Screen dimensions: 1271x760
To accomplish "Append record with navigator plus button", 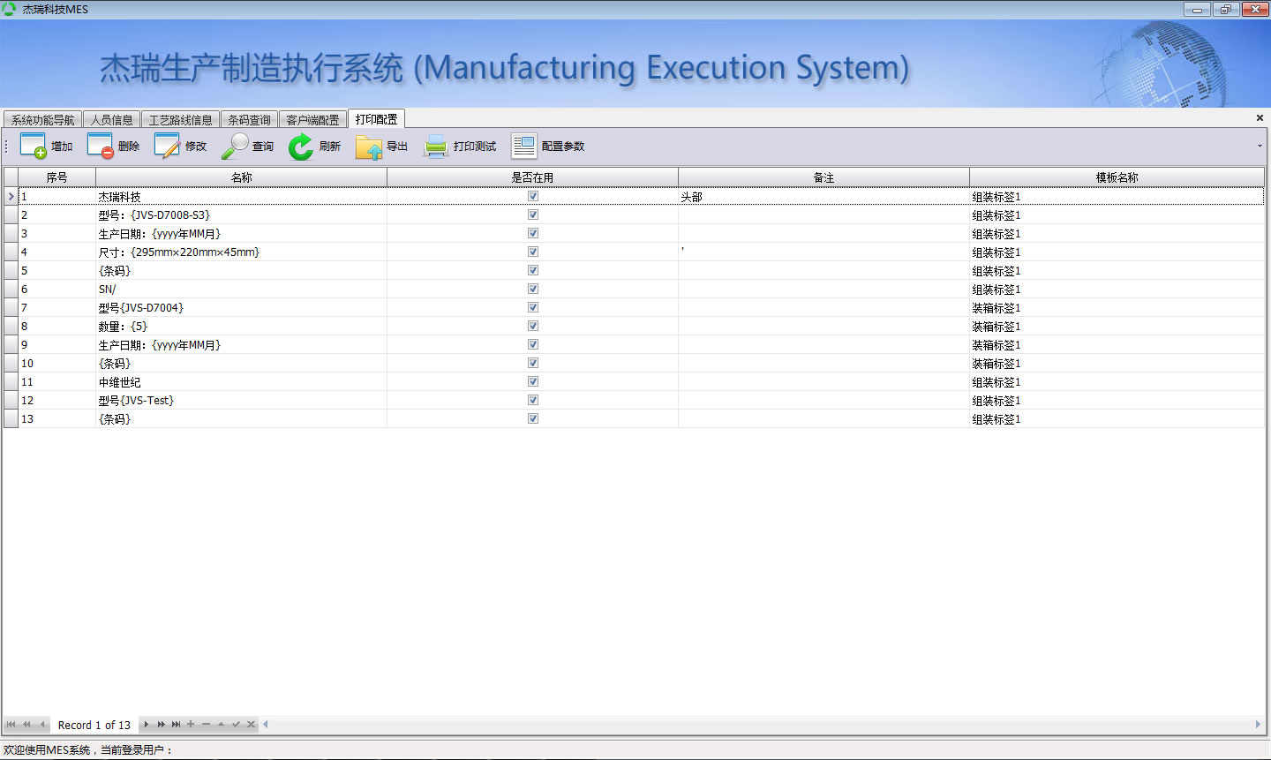I will (191, 725).
